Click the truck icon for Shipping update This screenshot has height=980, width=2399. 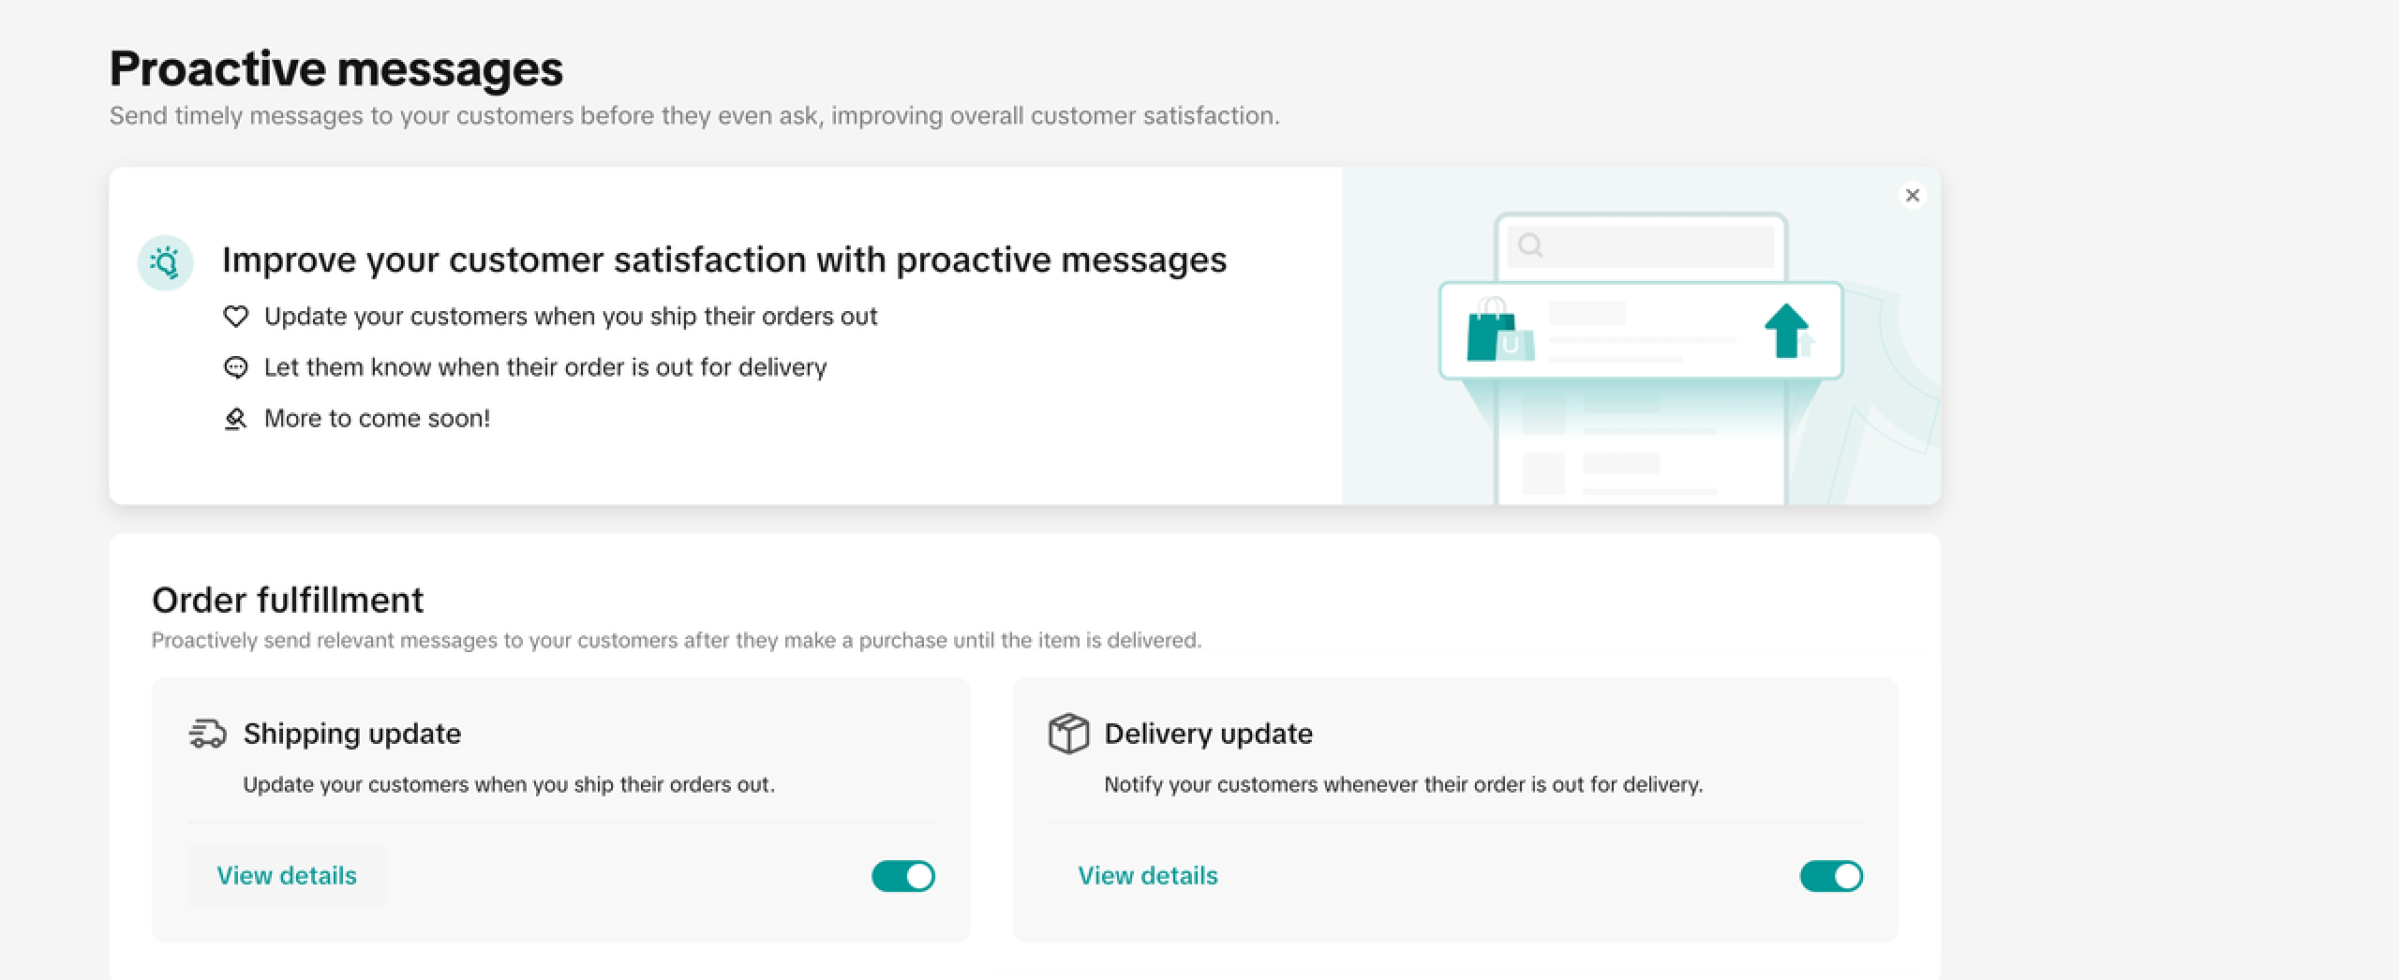[x=207, y=734]
